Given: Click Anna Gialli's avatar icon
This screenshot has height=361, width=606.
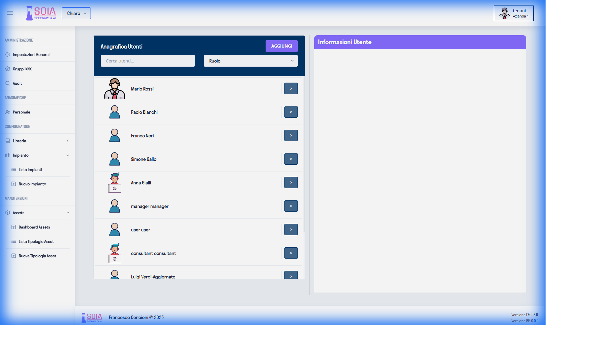Looking at the screenshot, I should tap(115, 182).
